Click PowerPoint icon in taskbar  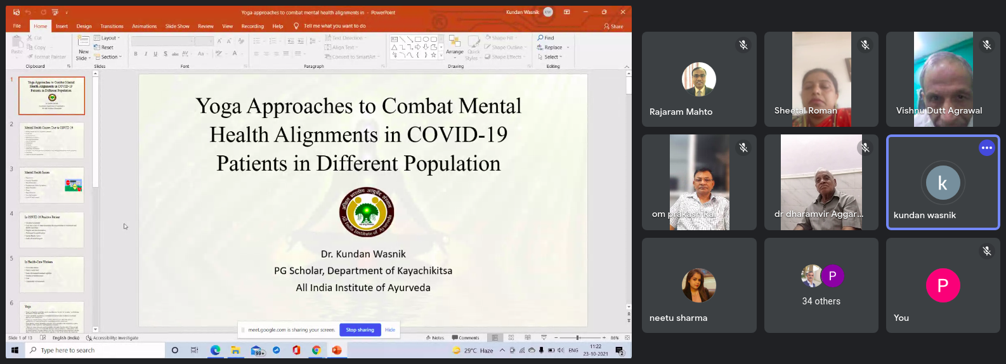point(336,350)
